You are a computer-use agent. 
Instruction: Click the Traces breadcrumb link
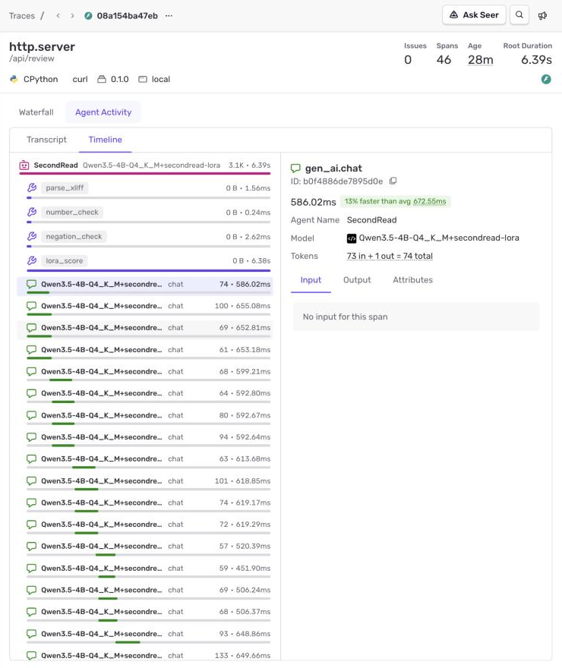(22, 16)
